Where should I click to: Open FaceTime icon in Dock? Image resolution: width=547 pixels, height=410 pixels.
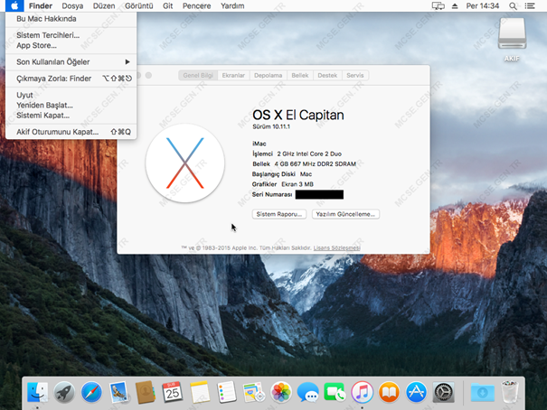point(335,392)
